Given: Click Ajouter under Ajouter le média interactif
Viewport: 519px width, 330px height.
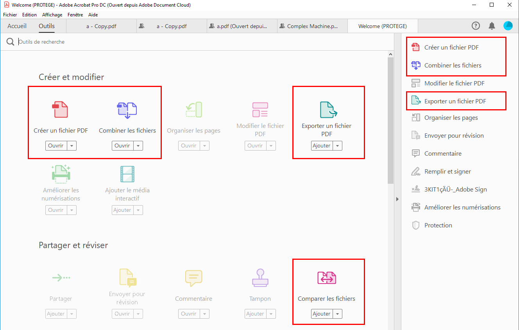Looking at the screenshot, I should click(122, 210).
